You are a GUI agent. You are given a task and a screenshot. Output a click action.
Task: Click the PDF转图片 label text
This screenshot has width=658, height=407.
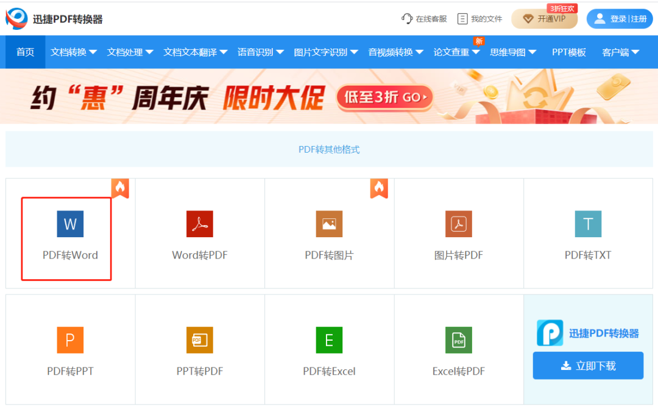(x=329, y=255)
